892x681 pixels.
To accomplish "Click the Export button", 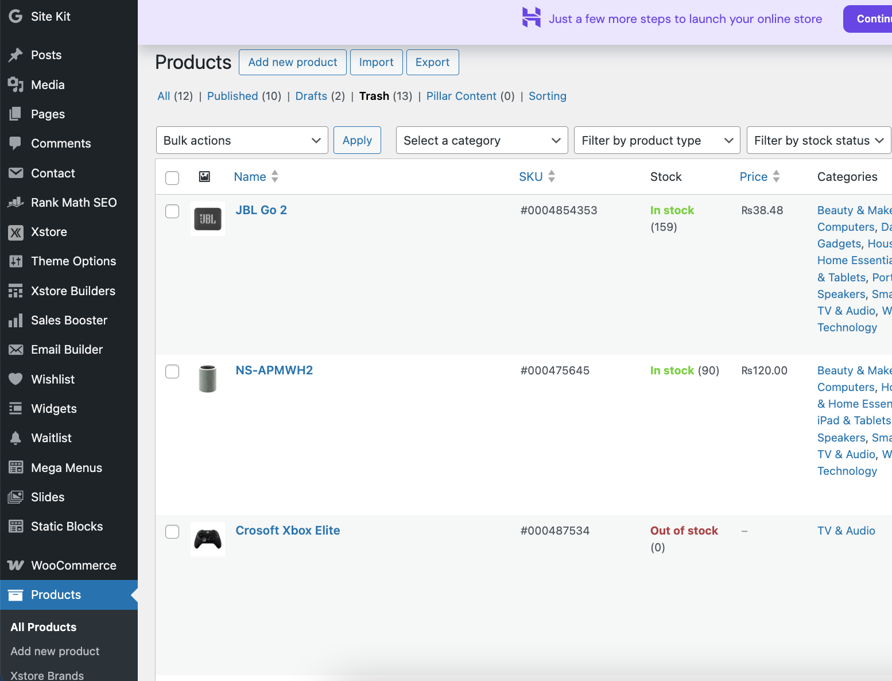I will [x=433, y=62].
